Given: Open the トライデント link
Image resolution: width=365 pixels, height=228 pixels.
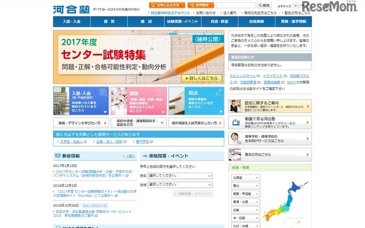Looking at the screenshot, I should (x=273, y=76).
